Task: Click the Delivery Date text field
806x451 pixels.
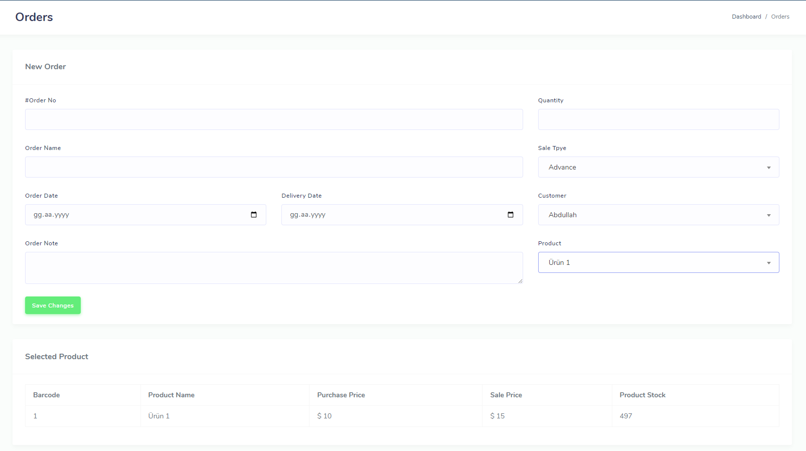Action: coord(391,215)
